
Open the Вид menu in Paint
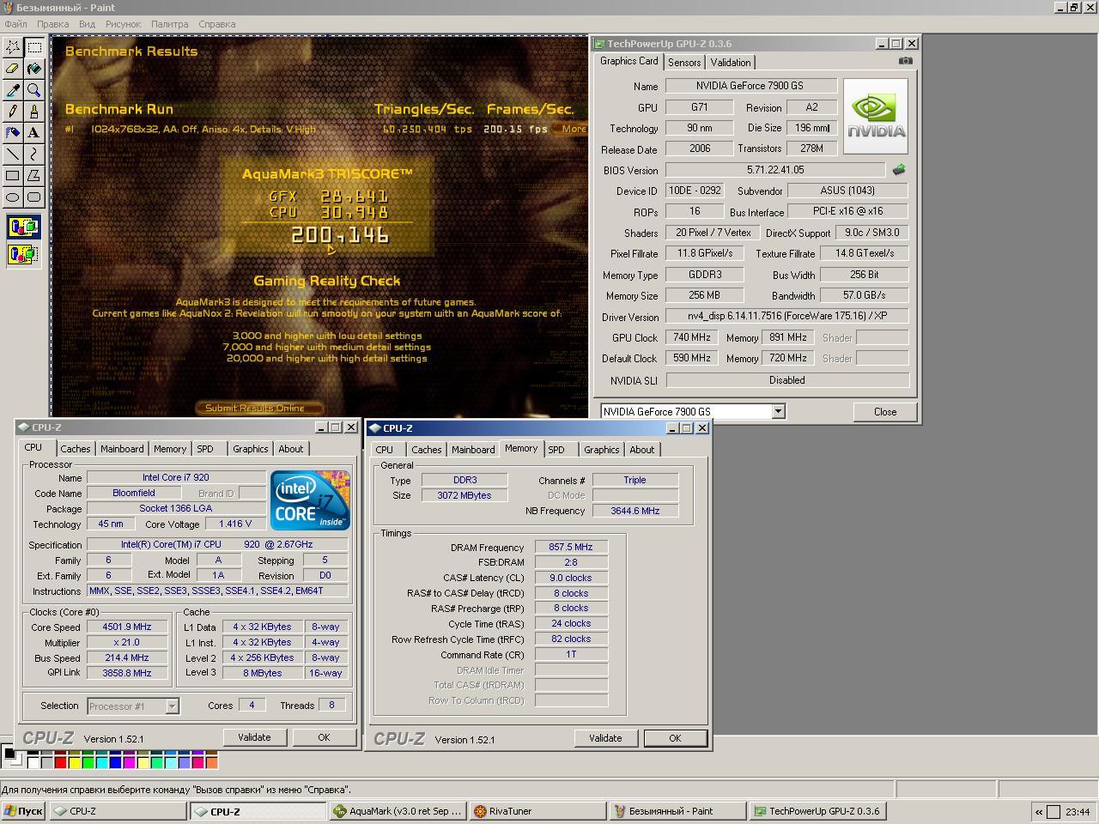pyautogui.click(x=87, y=24)
